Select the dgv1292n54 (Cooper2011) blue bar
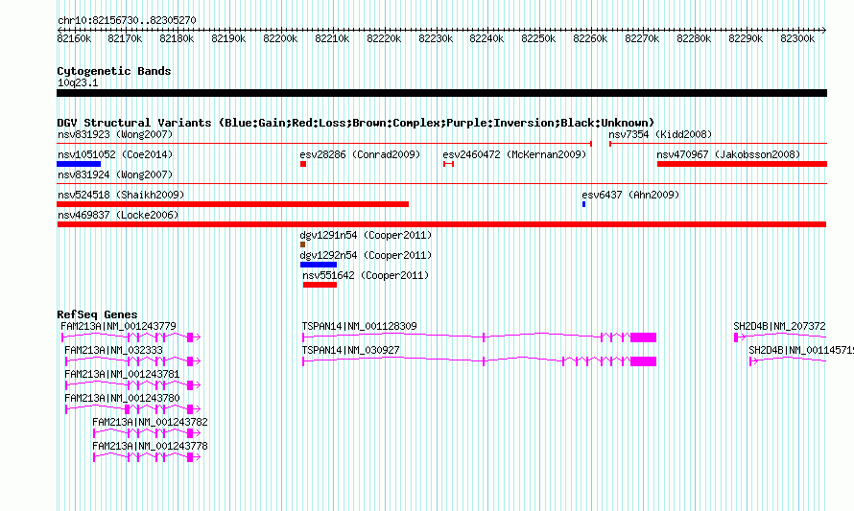This screenshot has height=511, width=854. click(x=319, y=265)
